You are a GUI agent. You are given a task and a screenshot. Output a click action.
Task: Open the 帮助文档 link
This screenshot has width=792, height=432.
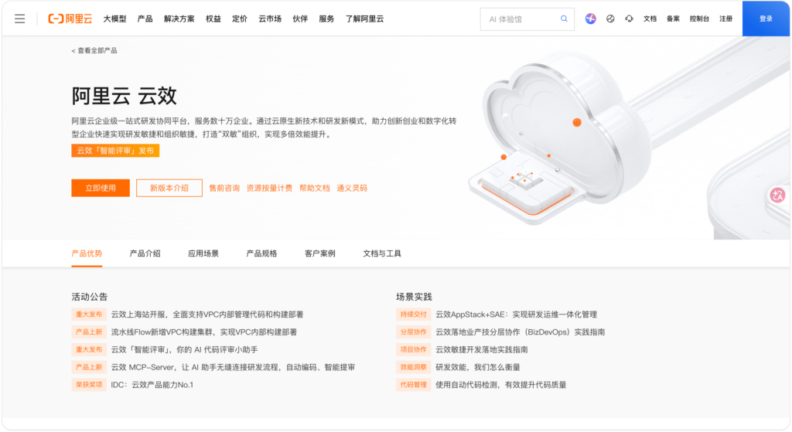(314, 189)
